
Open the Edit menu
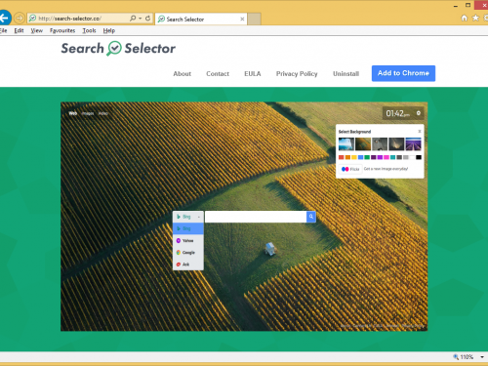[x=19, y=30]
